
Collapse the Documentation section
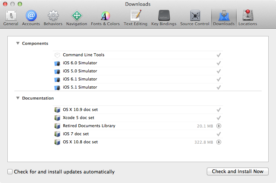tap(18, 98)
